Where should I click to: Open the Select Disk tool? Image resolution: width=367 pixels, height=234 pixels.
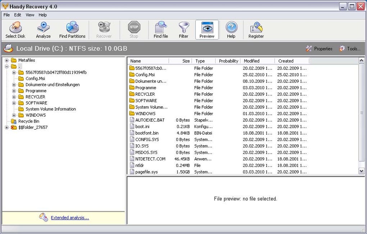tap(15, 29)
